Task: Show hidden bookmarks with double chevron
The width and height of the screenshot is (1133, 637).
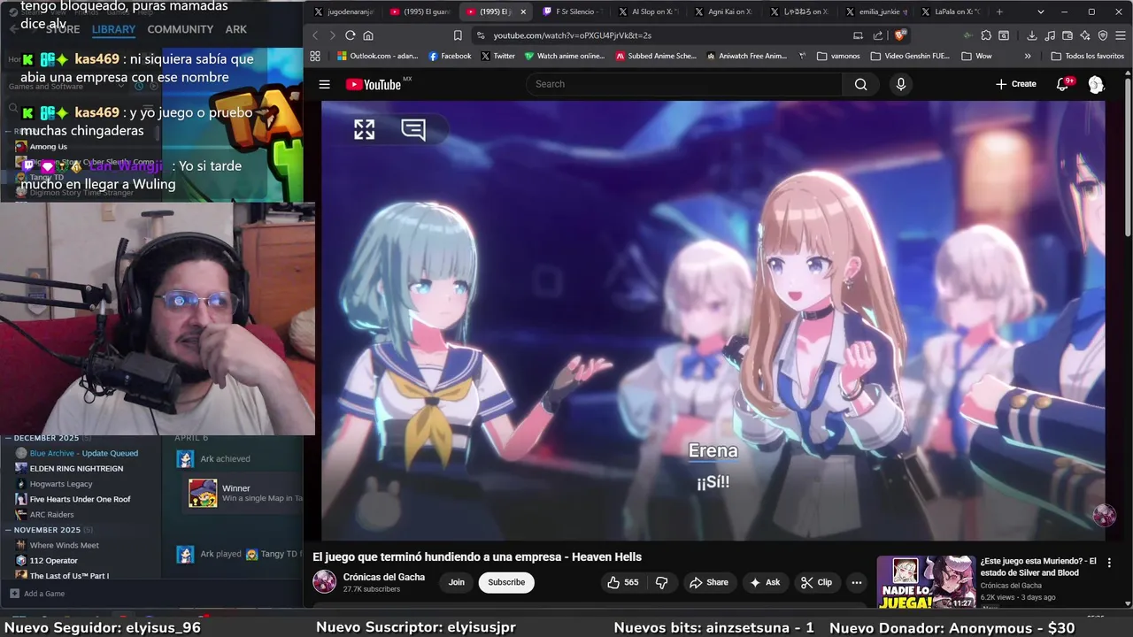Action: click(x=1028, y=56)
